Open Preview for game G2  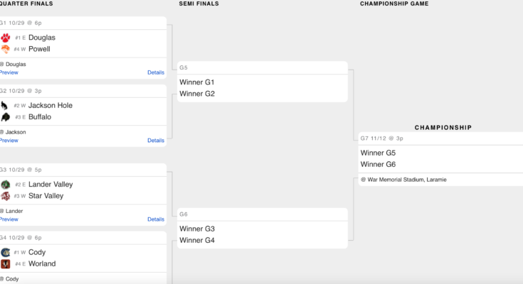pyautogui.click(x=9, y=141)
